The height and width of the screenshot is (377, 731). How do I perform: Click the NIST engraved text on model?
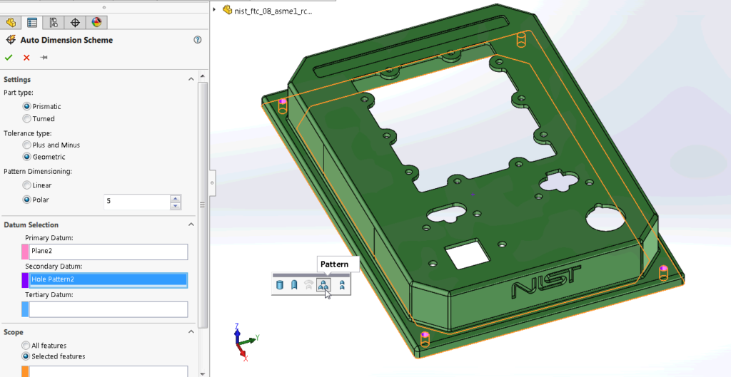tap(546, 281)
